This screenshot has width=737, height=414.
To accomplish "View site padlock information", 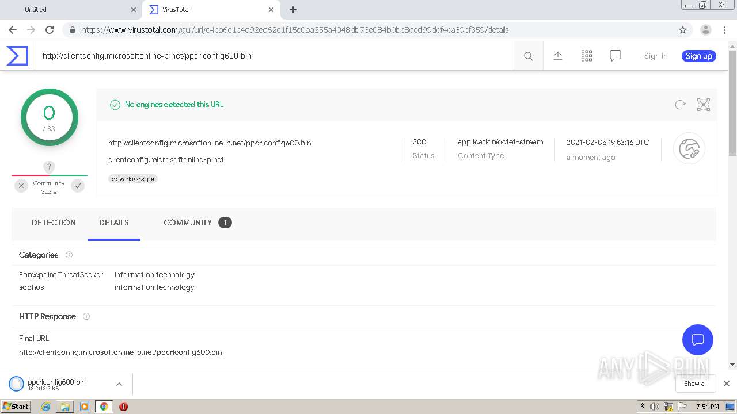I will [73, 30].
